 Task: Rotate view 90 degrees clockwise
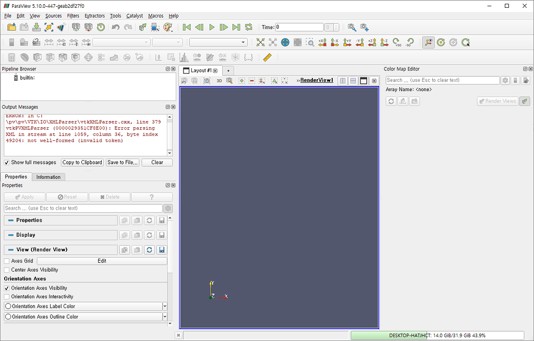coord(396,42)
